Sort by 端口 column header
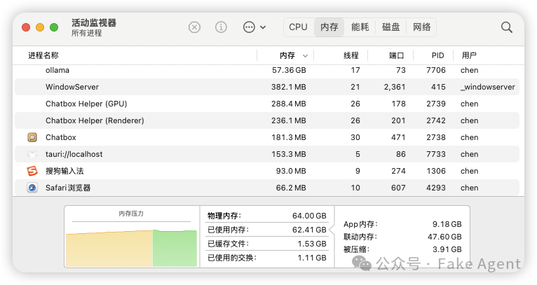Screen dimensions: 537x285 397,55
